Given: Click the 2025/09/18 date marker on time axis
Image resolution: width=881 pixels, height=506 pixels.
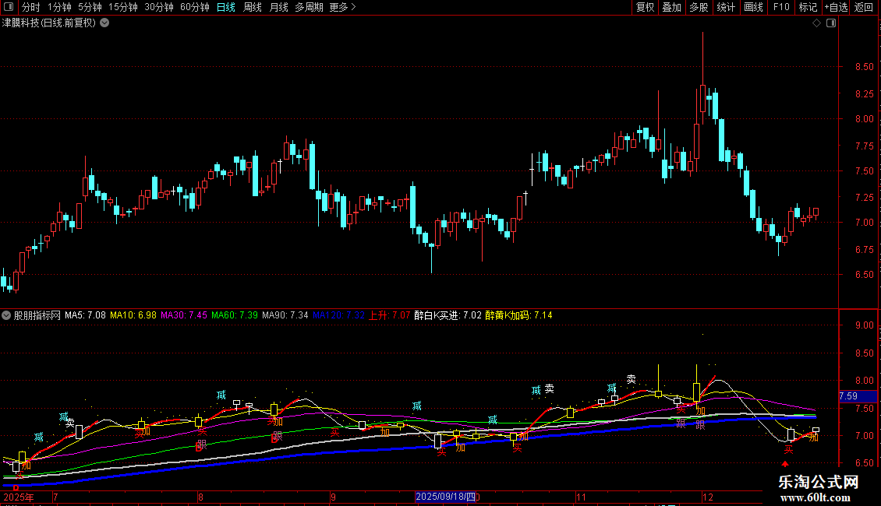Looking at the screenshot, I should [x=445, y=497].
